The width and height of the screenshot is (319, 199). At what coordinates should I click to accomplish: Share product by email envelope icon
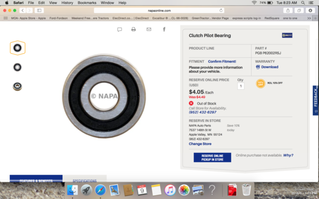pos(149,29)
